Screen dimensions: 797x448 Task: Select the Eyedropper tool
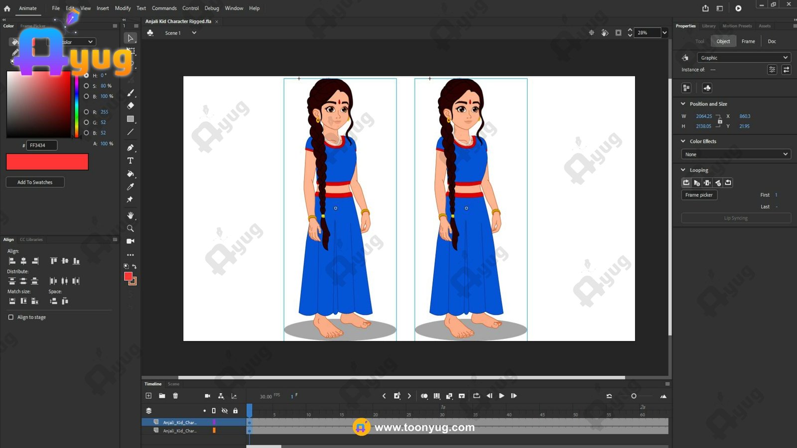point(131,187)
